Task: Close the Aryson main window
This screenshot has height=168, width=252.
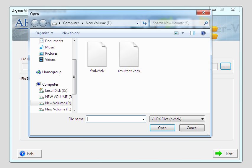Action: tap(233, 9)
